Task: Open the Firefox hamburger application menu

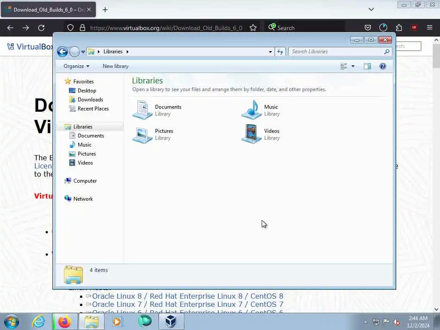Action: point(430,27)
